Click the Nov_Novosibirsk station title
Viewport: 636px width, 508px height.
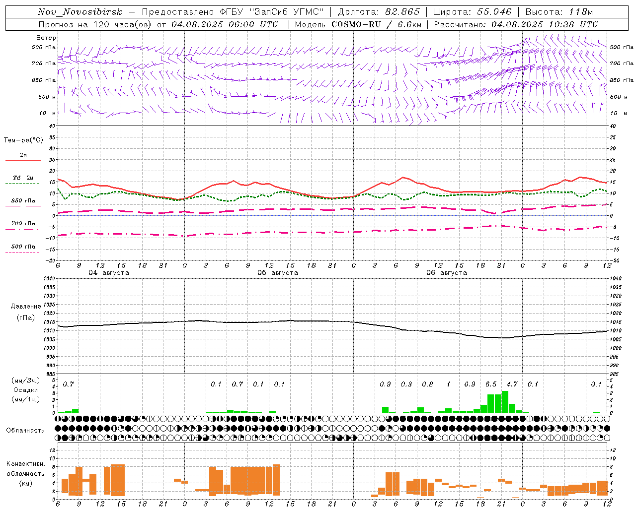pos(80,12)
